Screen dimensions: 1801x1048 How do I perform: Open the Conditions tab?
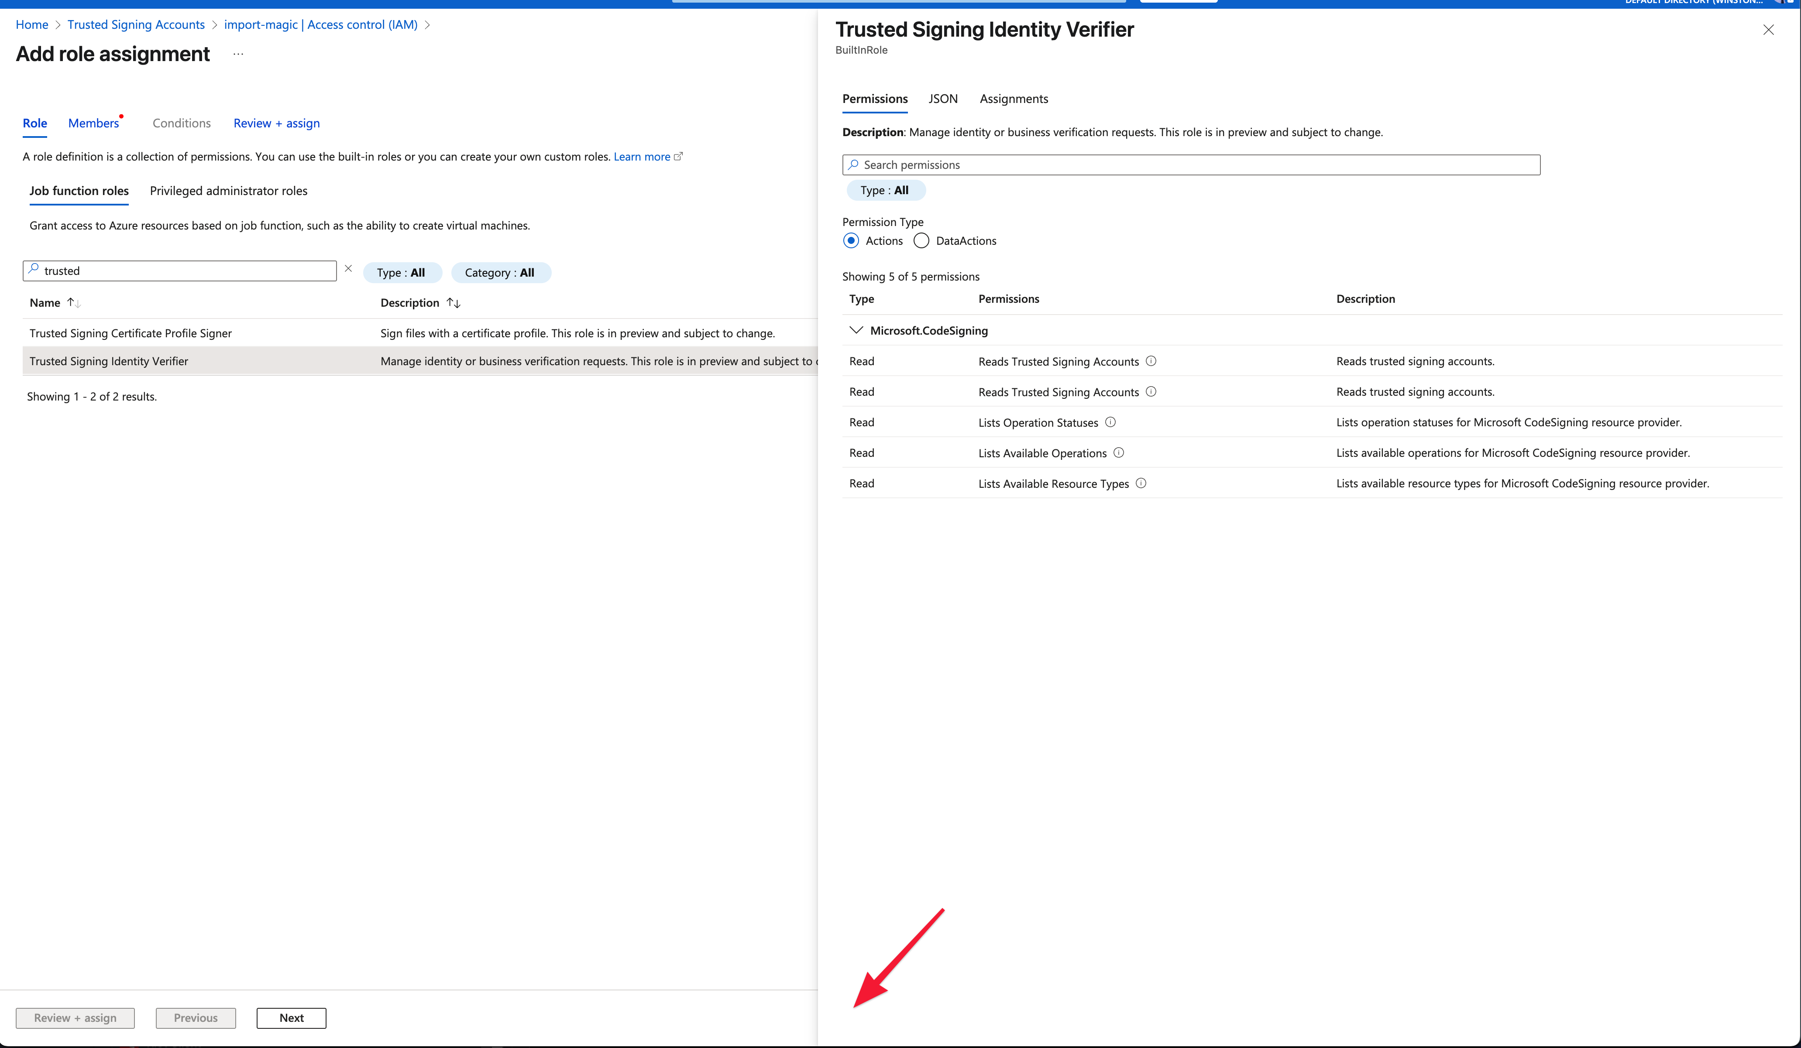pos(182,123)
